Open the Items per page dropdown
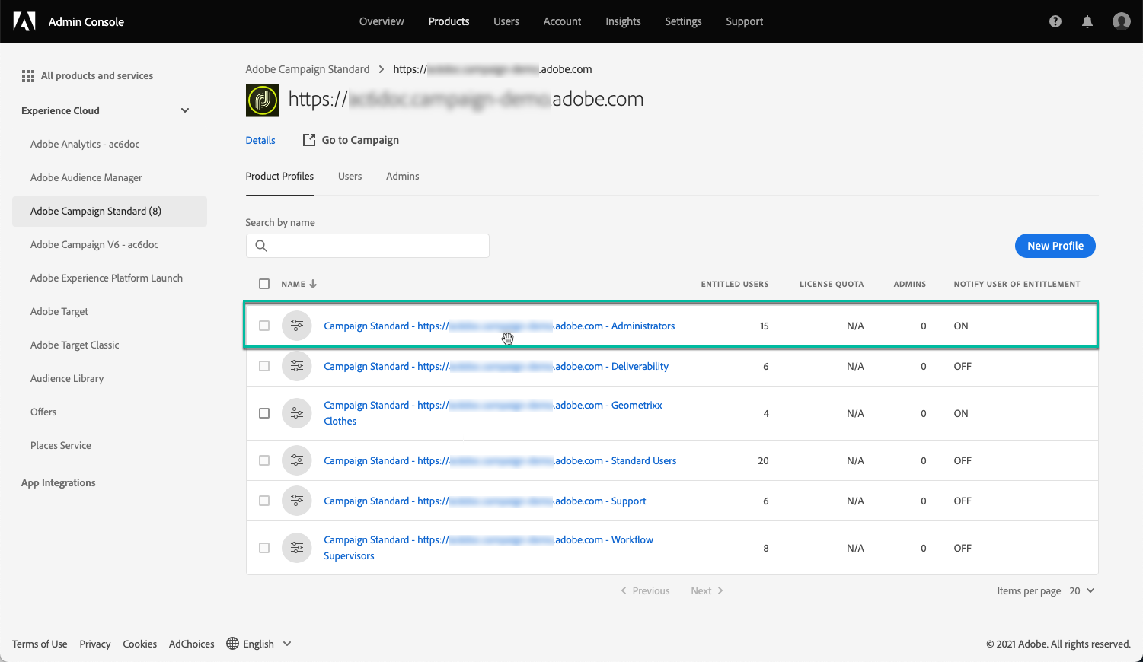Image resolution: width=1143 pixels, height=662 pixels. (1082, 590)
